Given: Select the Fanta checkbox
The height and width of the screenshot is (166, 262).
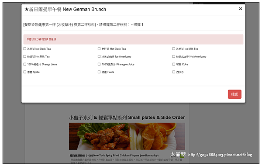Looking at the screenshot, I should [99, 72].
